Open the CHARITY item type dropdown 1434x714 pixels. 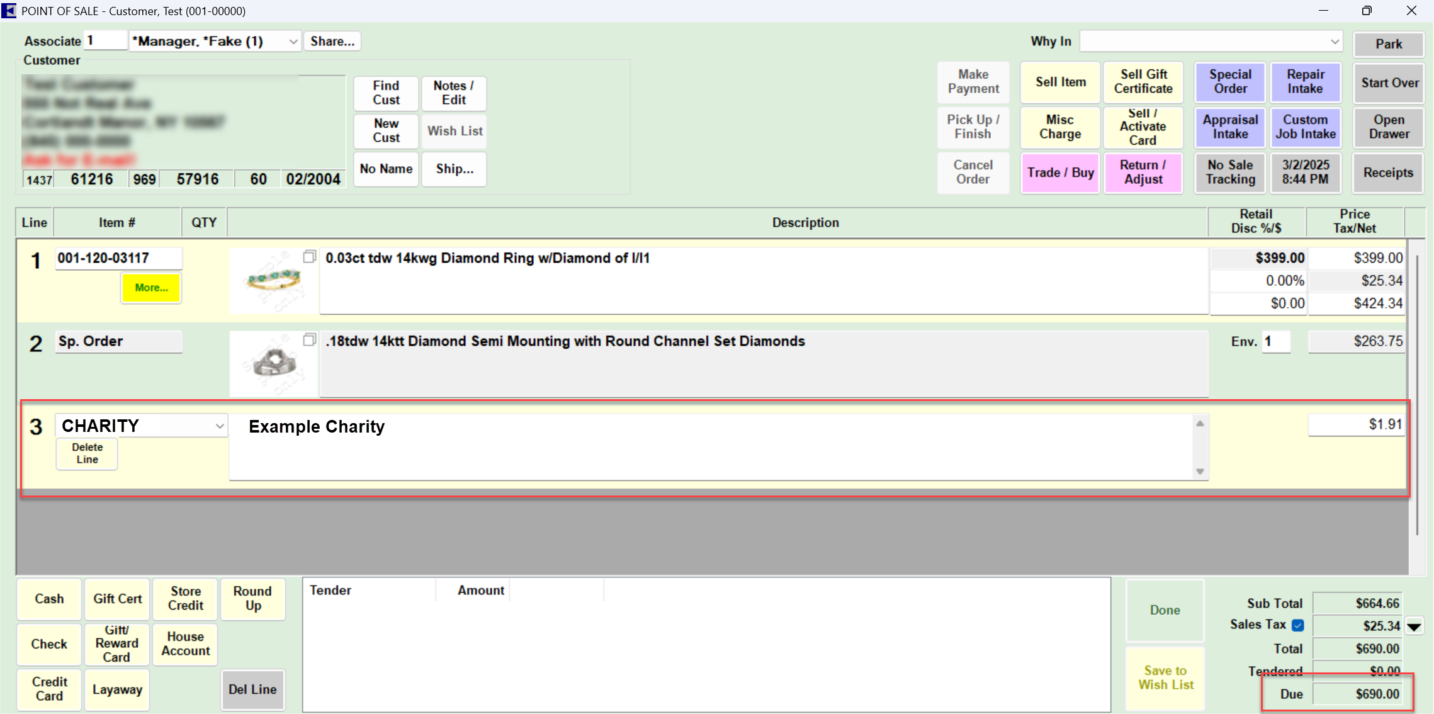coord(219,426)
